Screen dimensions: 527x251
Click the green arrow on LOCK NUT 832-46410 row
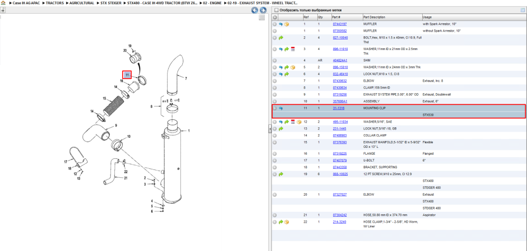pos(287,74)
